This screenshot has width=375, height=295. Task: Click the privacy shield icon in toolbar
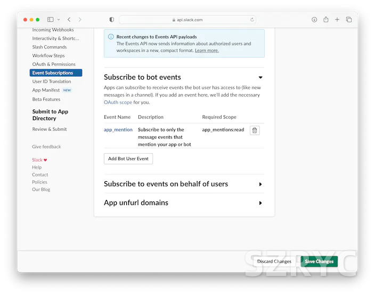click(x=111, y=20)
